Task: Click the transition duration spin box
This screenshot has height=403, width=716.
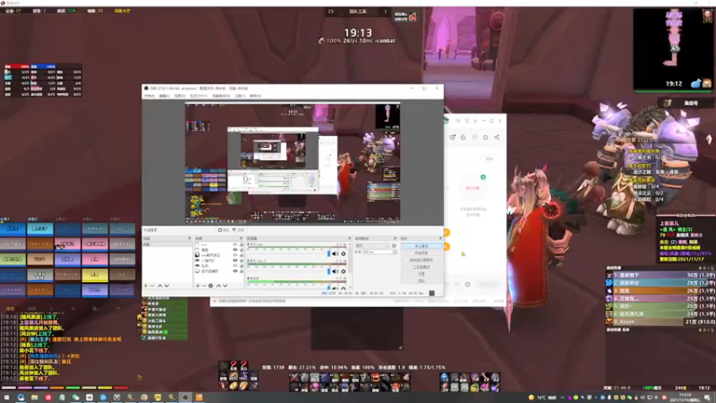Action: 379,252
